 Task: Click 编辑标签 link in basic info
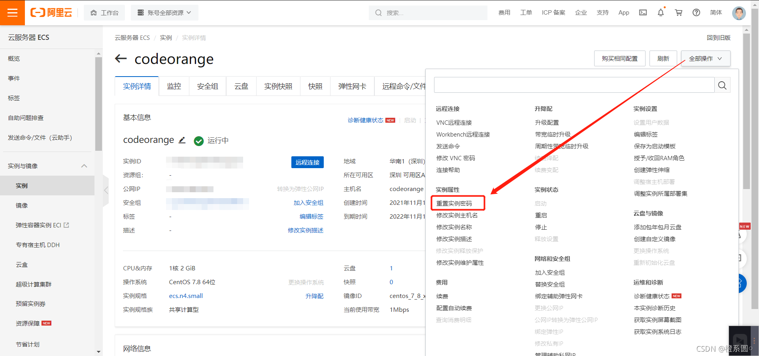coord(312,217)
